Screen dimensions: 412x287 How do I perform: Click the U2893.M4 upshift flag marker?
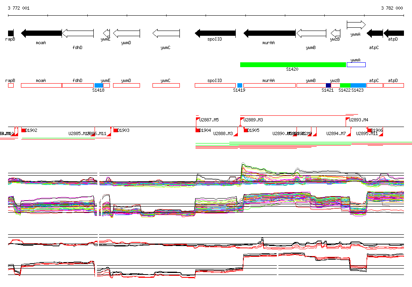347,119
